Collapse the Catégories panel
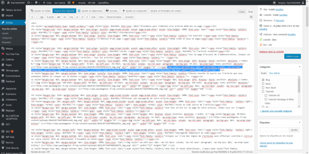 coord(299,67)
